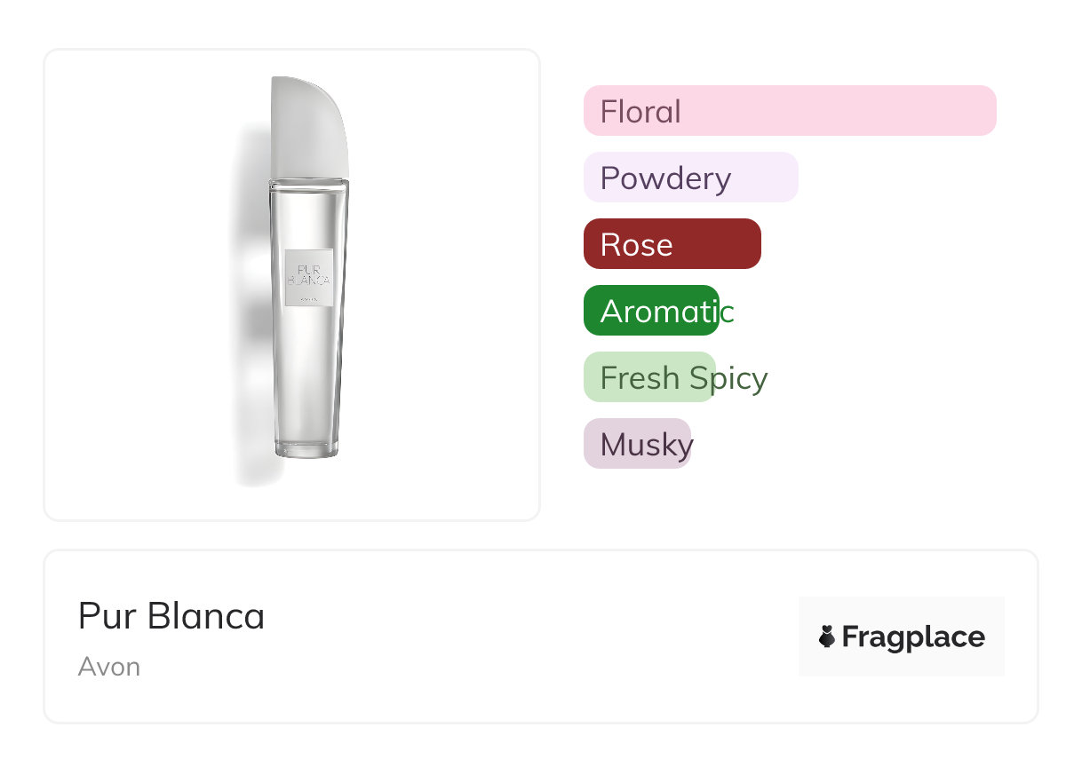Select the dark green Aromatic accord bar

click(651, 311)
